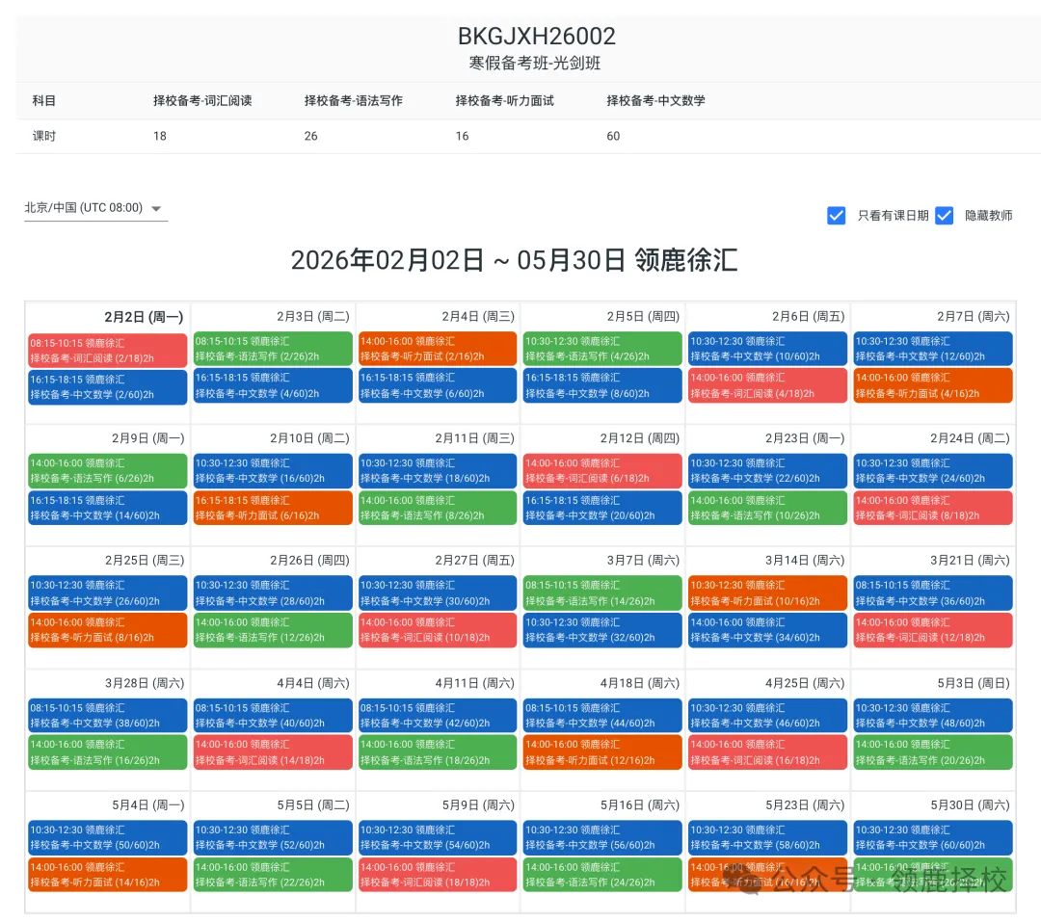Click the 课时 row label in the table
1041x922 pixels.
point(44,136)
